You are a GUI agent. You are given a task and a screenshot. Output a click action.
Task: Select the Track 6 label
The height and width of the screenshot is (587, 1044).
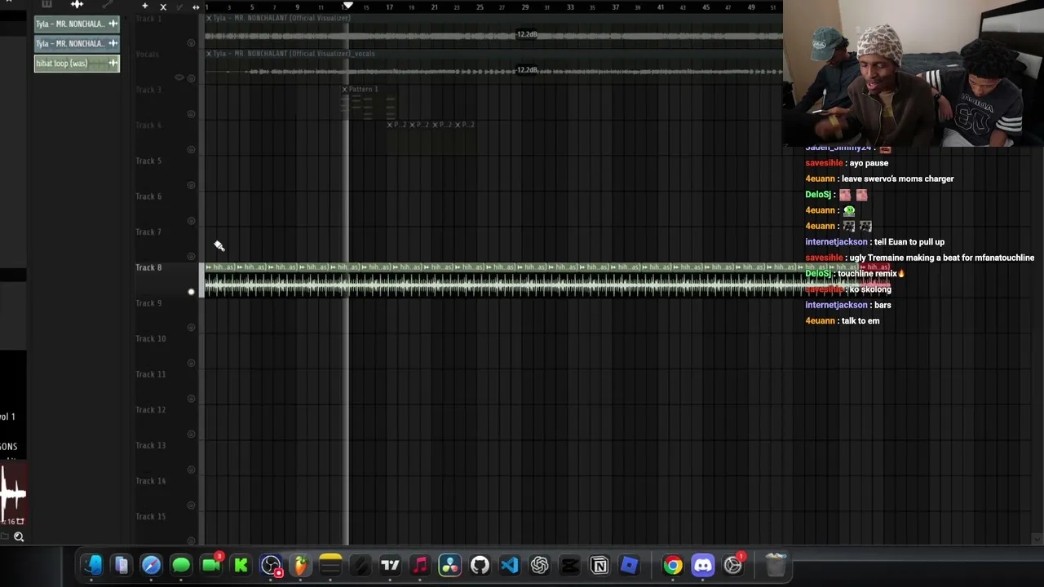coord(148,196)
